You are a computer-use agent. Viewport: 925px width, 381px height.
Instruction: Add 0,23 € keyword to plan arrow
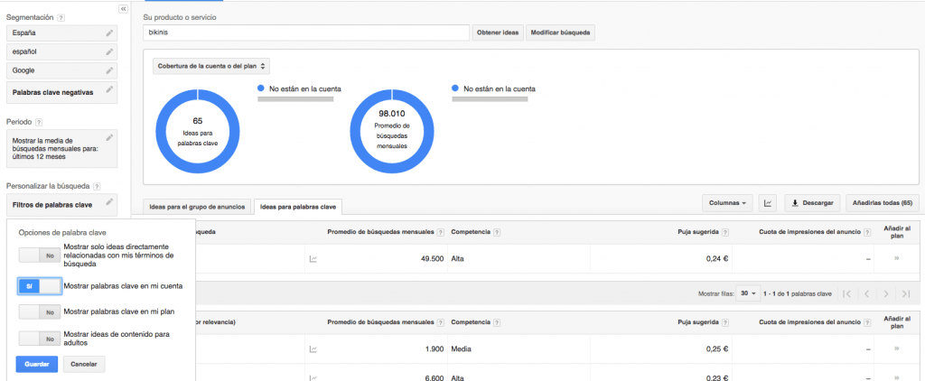[897, 378]
